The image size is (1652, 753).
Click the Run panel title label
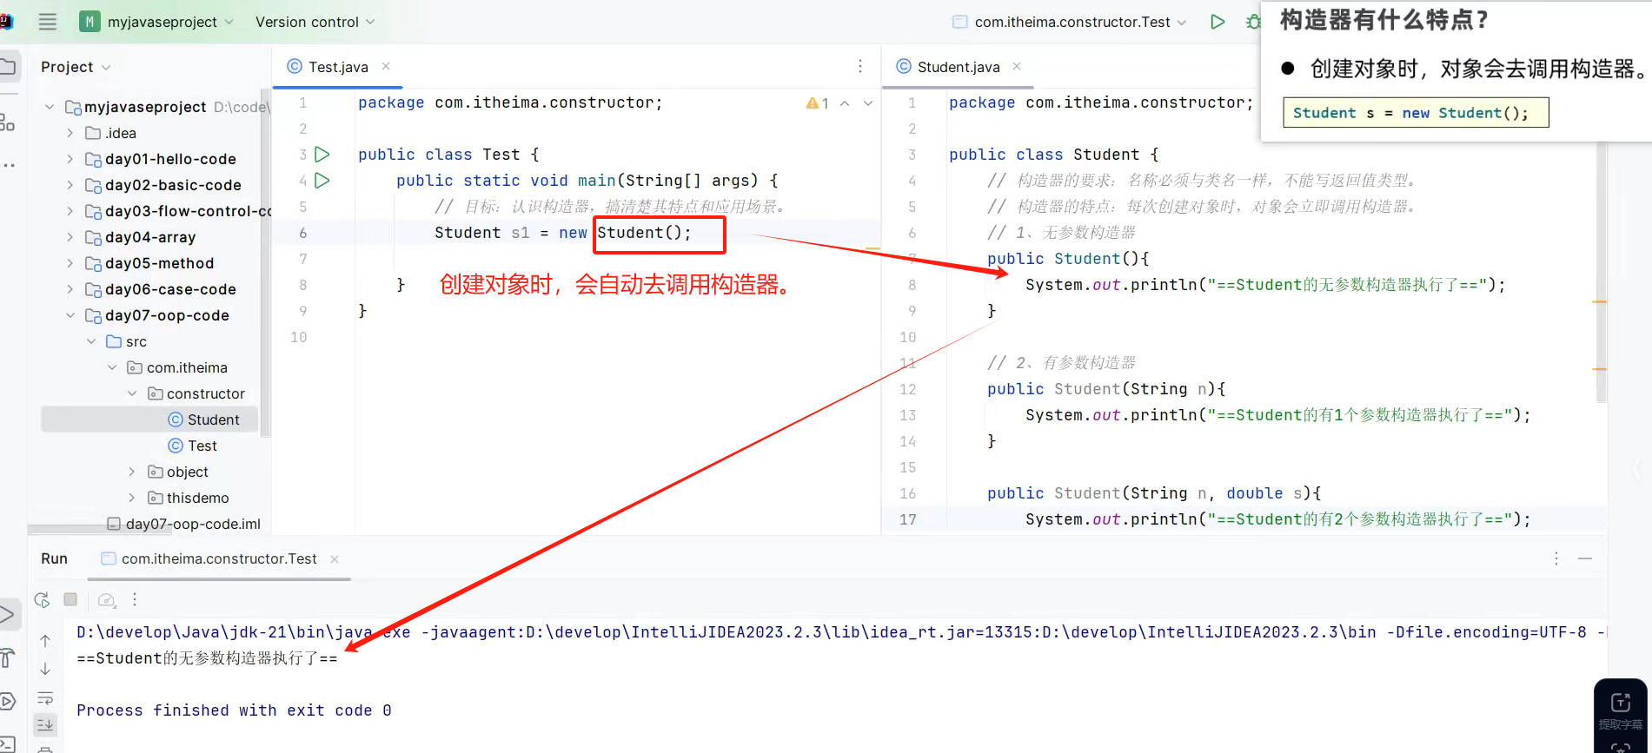point(54,558)
